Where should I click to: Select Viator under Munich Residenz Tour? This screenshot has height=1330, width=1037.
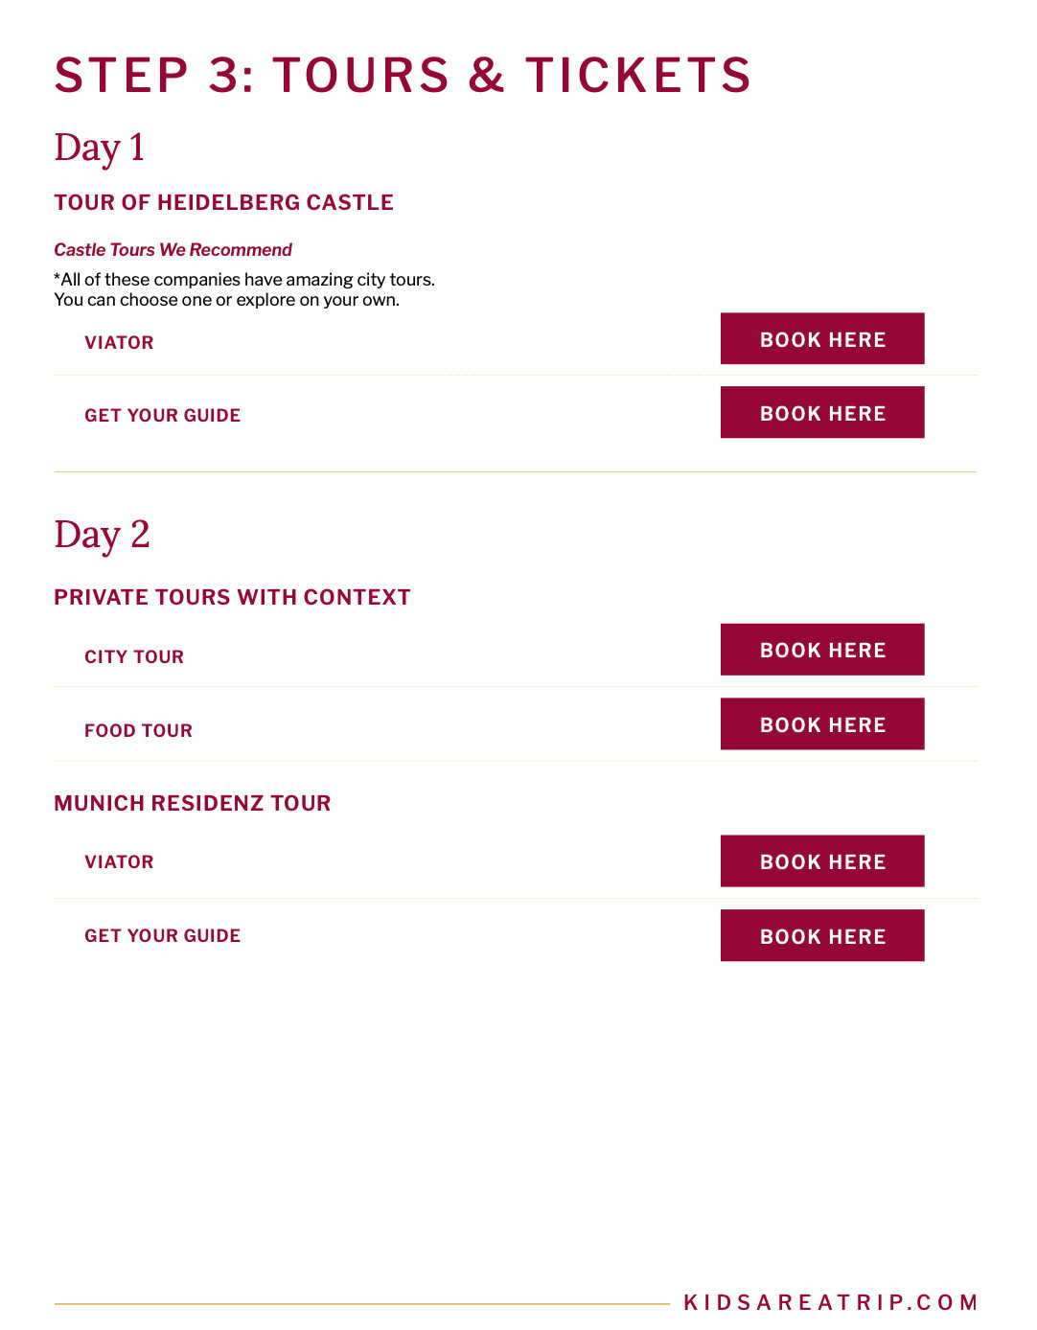click(119, 861)
